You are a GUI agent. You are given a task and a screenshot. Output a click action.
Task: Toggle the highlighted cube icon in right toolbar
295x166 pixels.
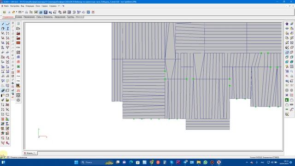coord(287,52)
